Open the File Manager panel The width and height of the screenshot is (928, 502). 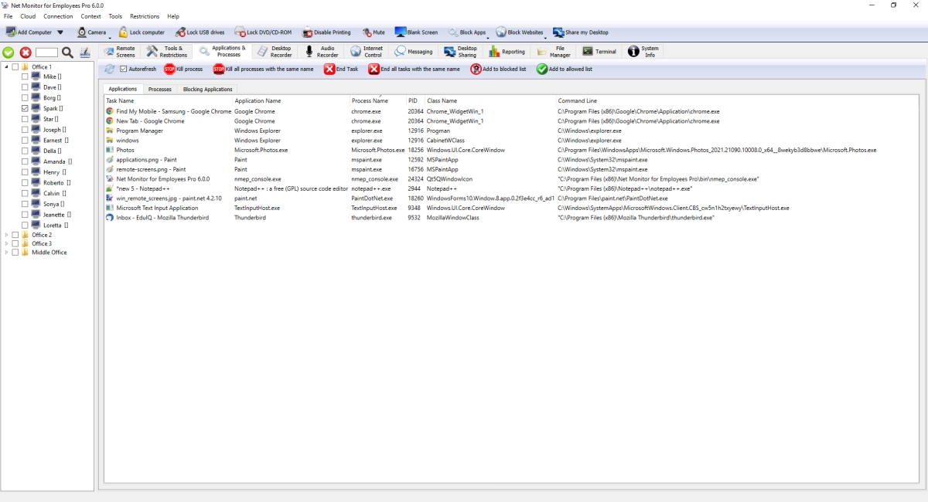pos(557,52)
